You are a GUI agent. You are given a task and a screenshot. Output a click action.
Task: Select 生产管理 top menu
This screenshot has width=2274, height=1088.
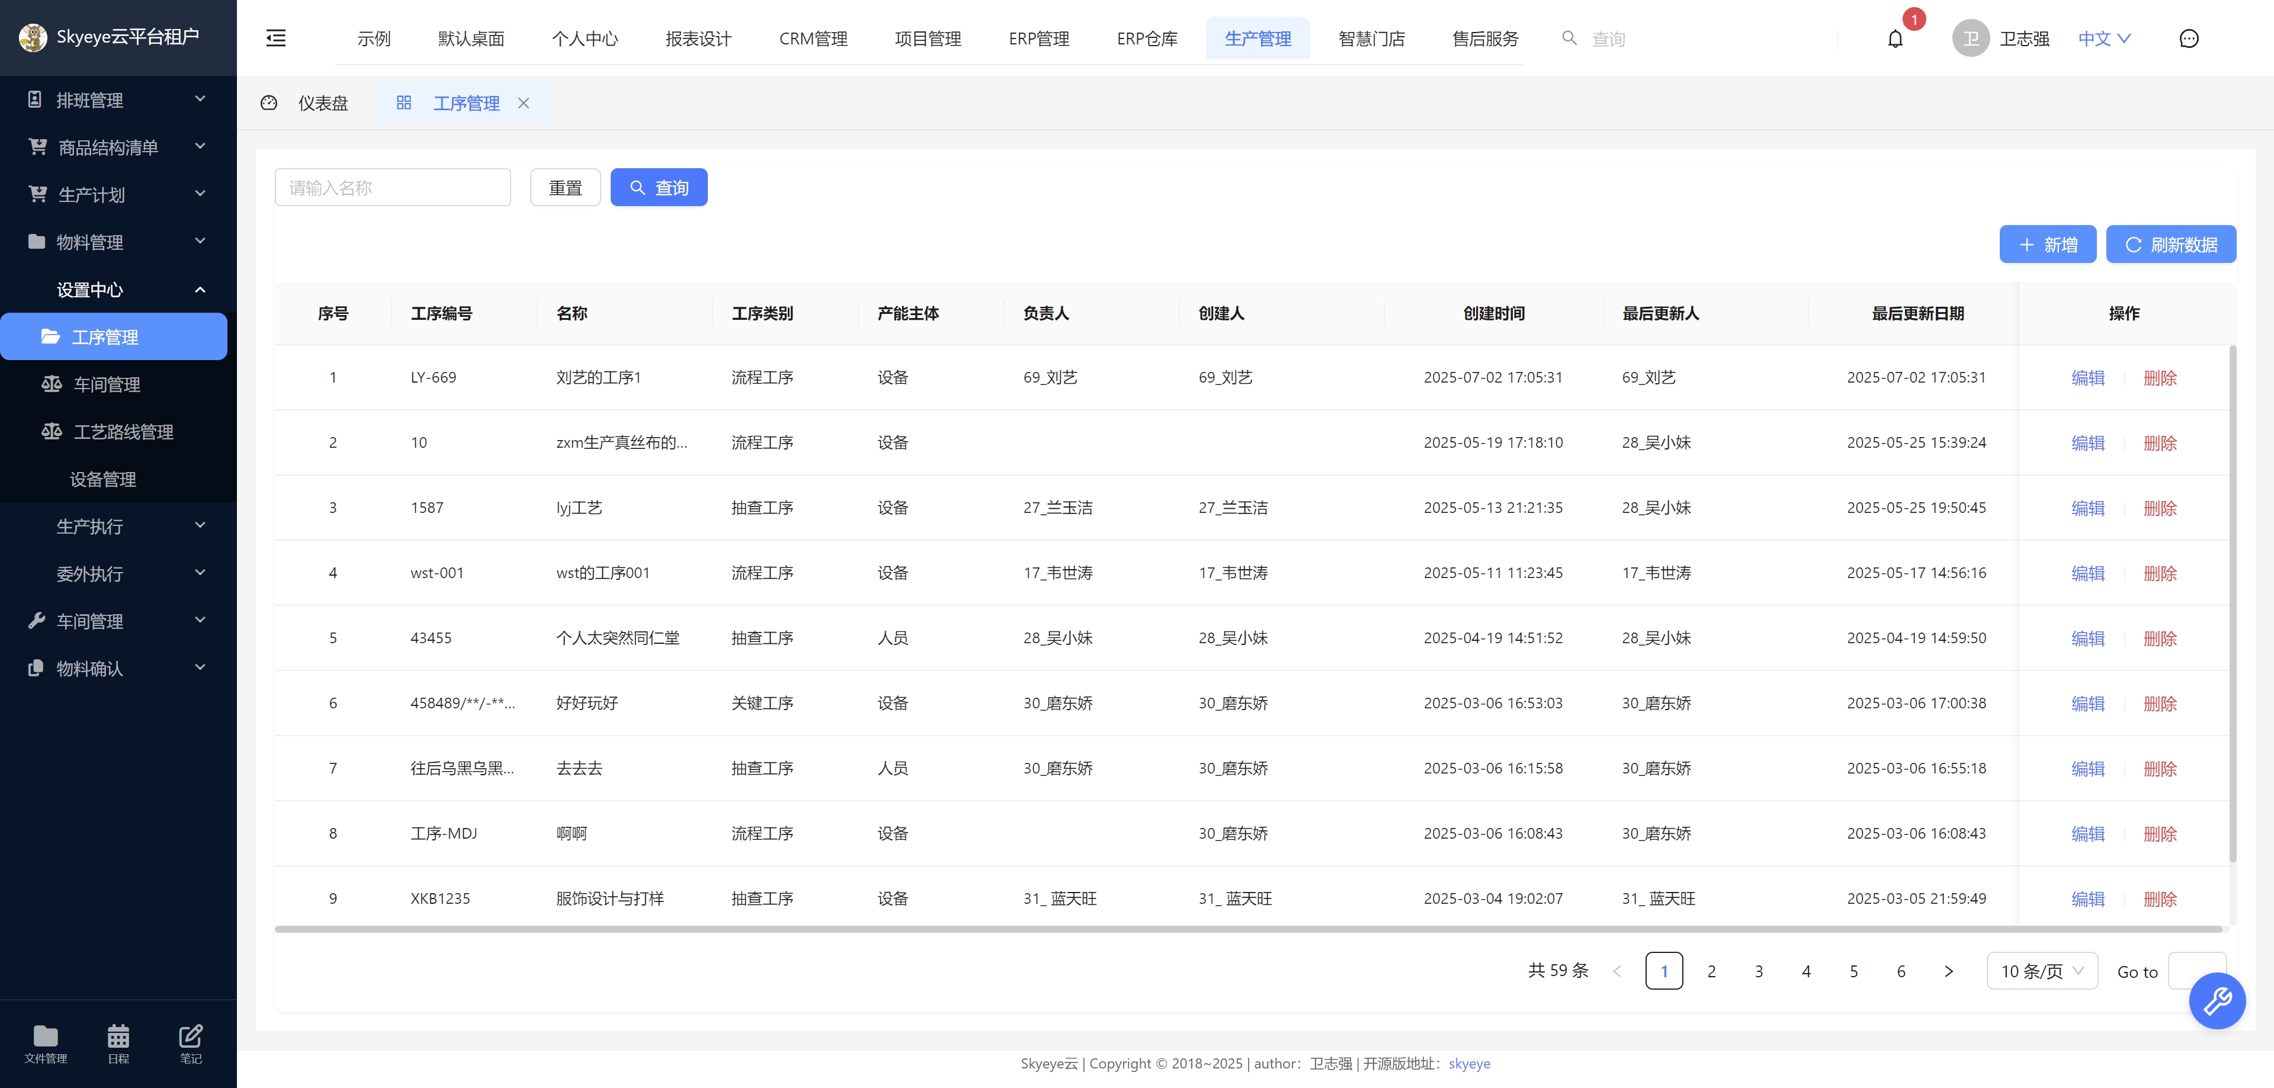point(1258,38)
